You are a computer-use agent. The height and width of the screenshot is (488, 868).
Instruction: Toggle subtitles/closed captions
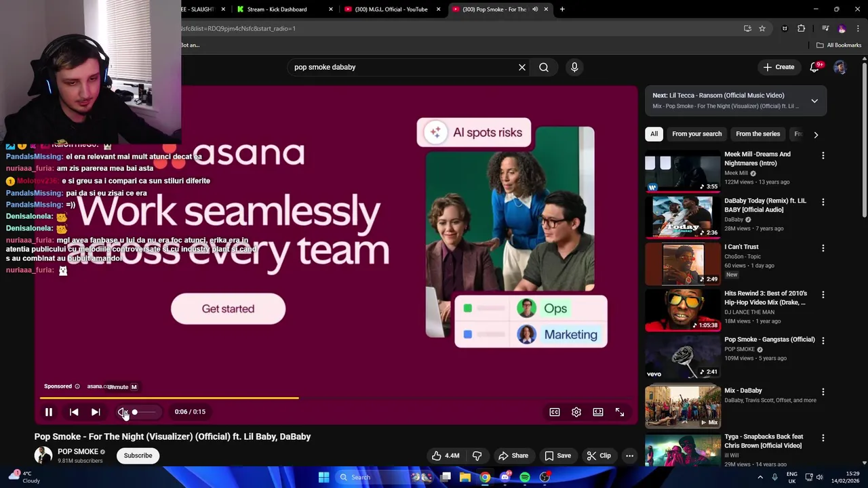[x=555, y=412]
